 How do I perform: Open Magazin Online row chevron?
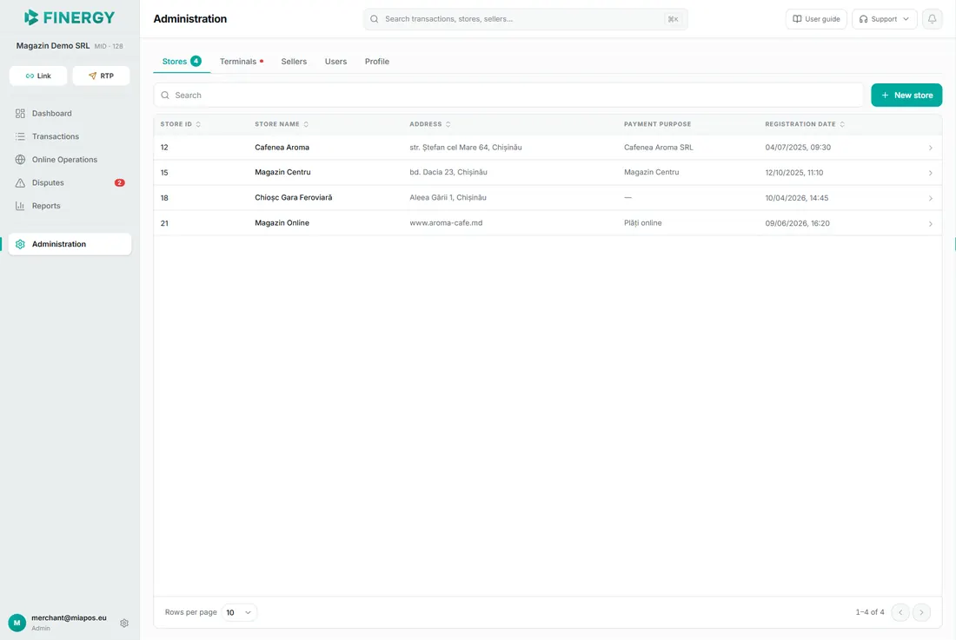tap(931, 223)
